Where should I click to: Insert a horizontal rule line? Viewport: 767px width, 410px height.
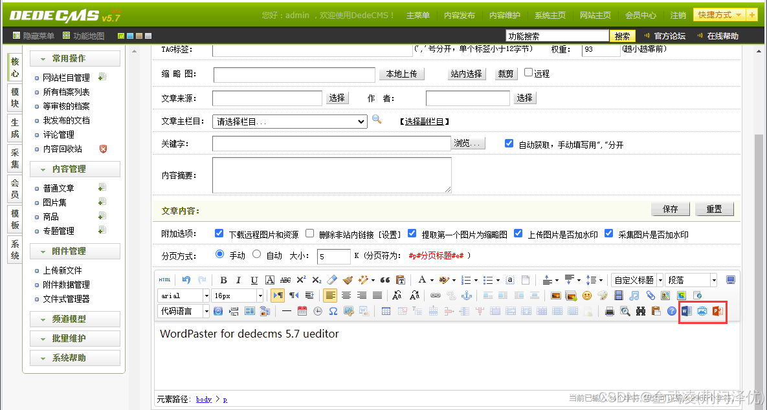287,311
